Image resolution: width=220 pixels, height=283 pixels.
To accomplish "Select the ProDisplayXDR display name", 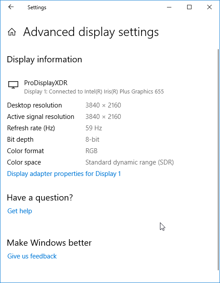I will [46, 83].
